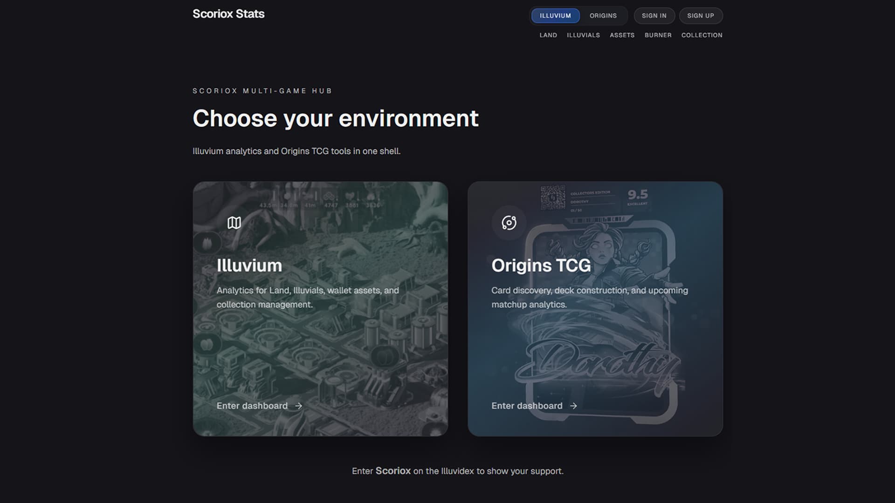Select the Illuvium card title

click(x=249, y=265)
